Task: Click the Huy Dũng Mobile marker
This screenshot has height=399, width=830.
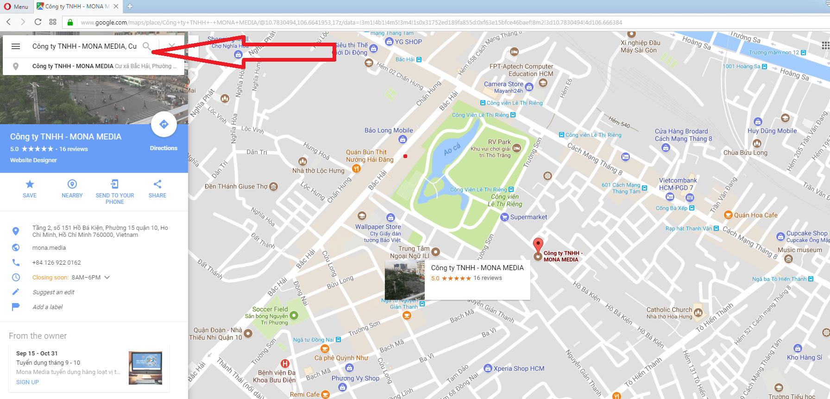Action: (x=758, y=122)
